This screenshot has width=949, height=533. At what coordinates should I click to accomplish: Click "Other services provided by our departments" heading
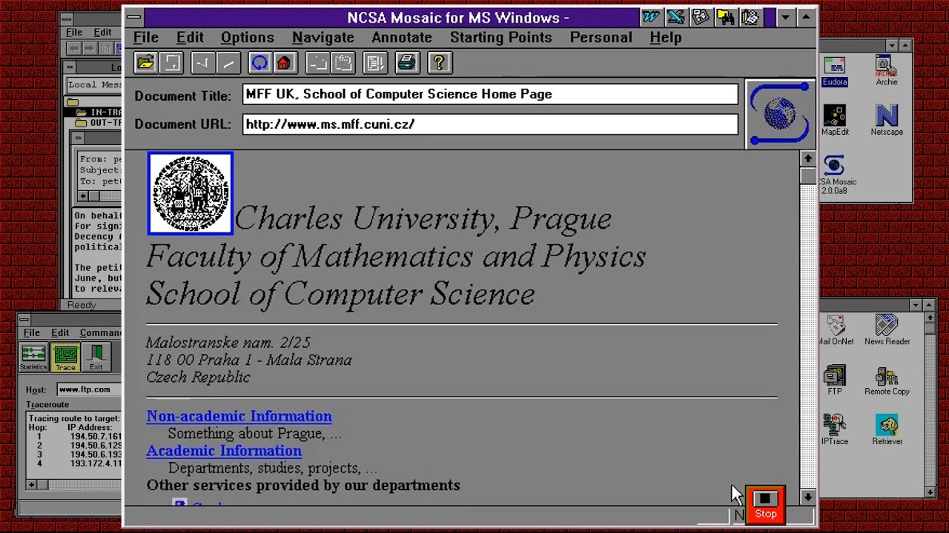click(x=303, y=485)
